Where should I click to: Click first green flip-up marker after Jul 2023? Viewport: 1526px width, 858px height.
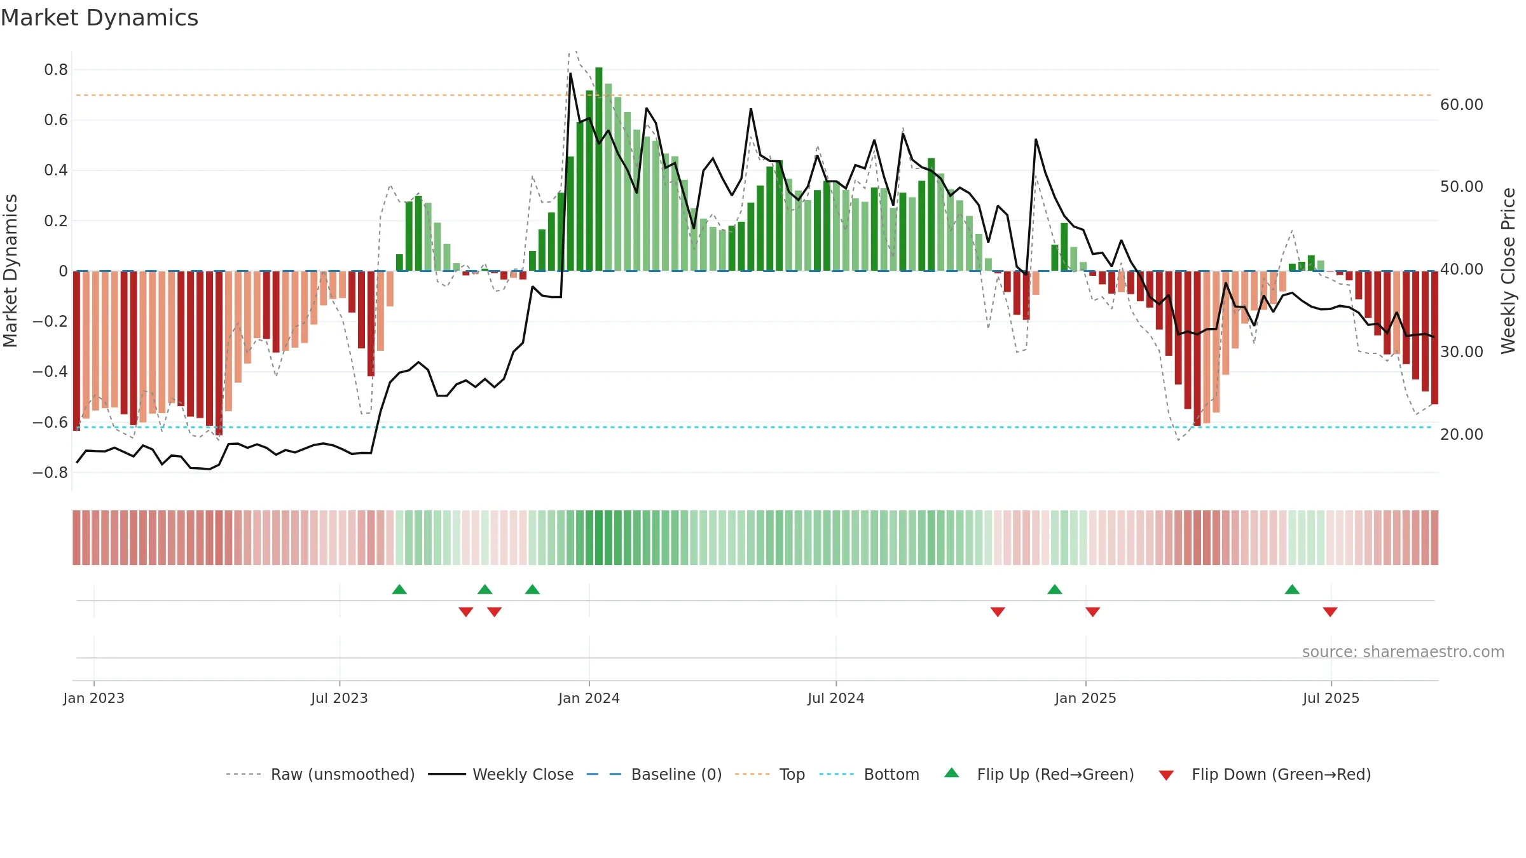(x=399, y=589)
